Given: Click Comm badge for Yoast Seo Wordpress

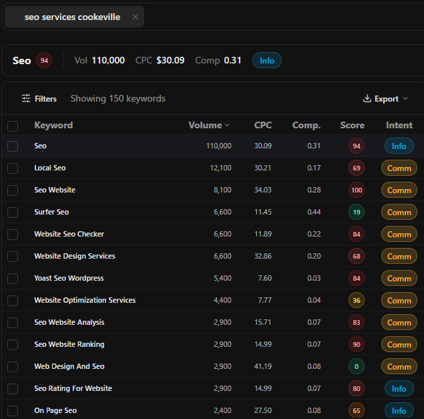Looking at the screenshot, I should pos(399,278).
